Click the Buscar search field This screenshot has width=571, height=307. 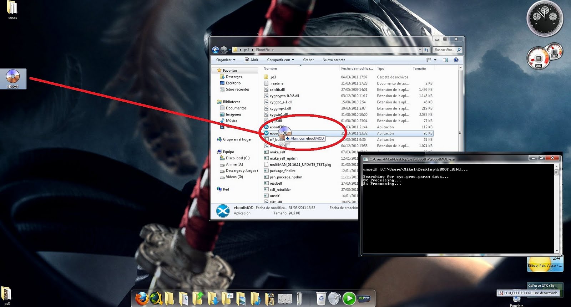pos(448,50)
